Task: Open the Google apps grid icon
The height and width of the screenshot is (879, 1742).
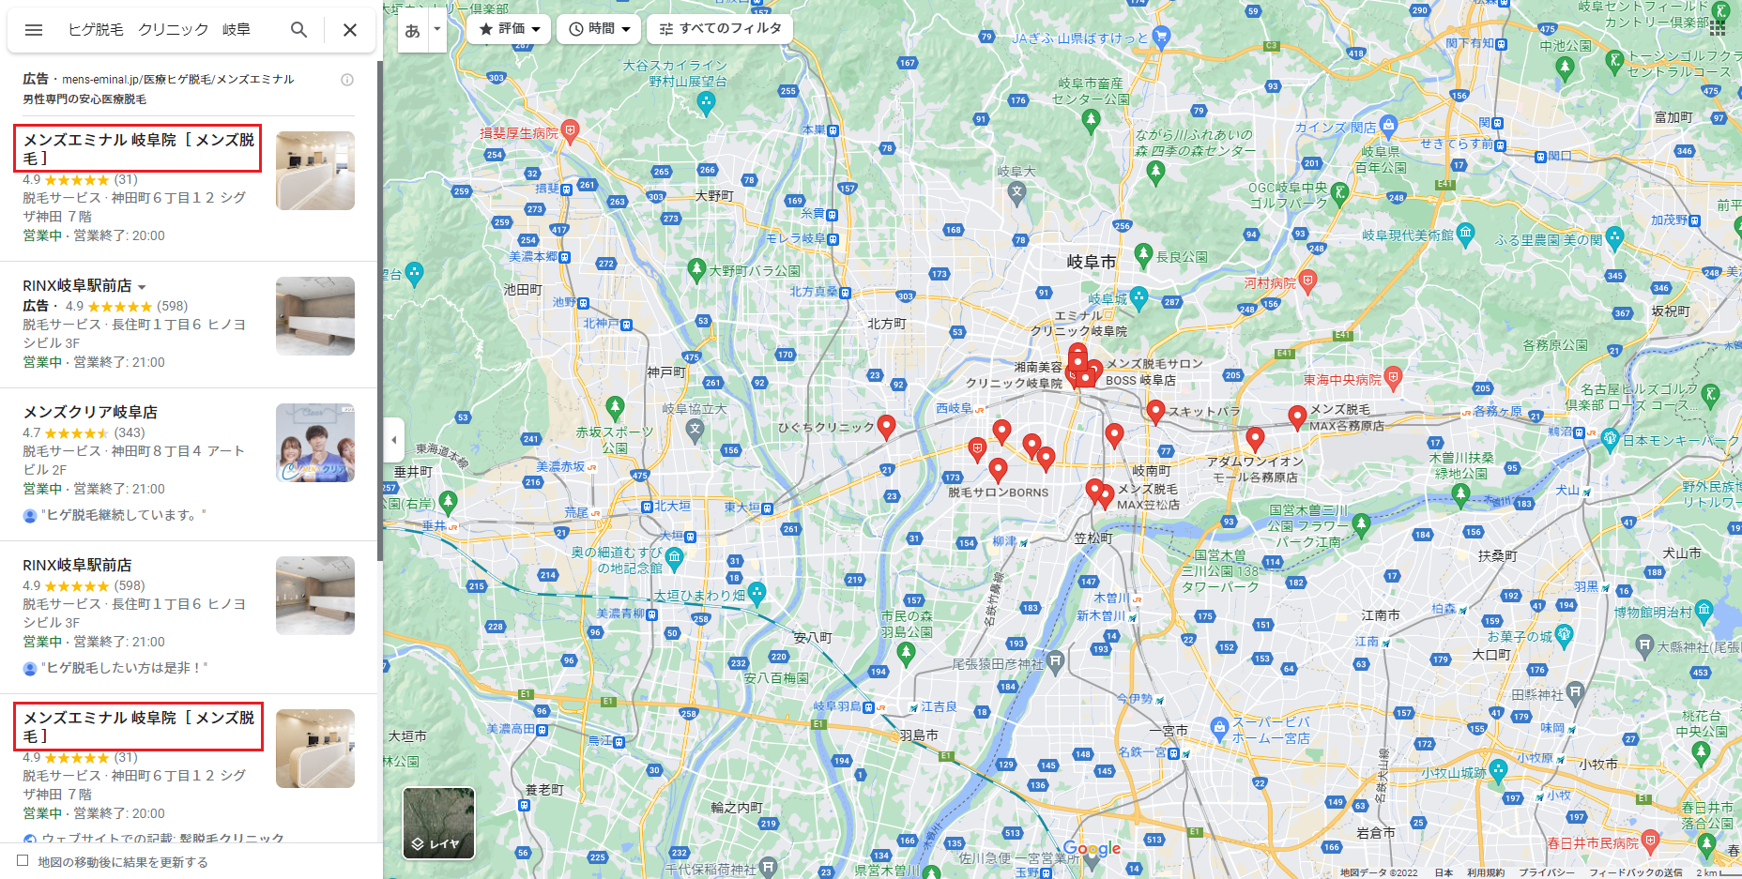Action: [1718, 28]
